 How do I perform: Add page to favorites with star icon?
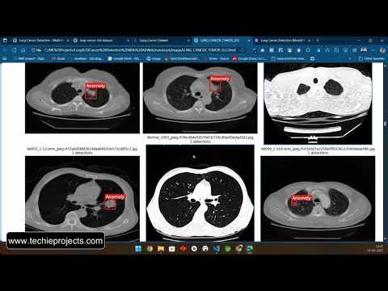tap(242, 50)
